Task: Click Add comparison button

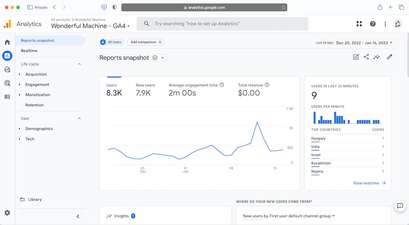Action: point(146,42)
